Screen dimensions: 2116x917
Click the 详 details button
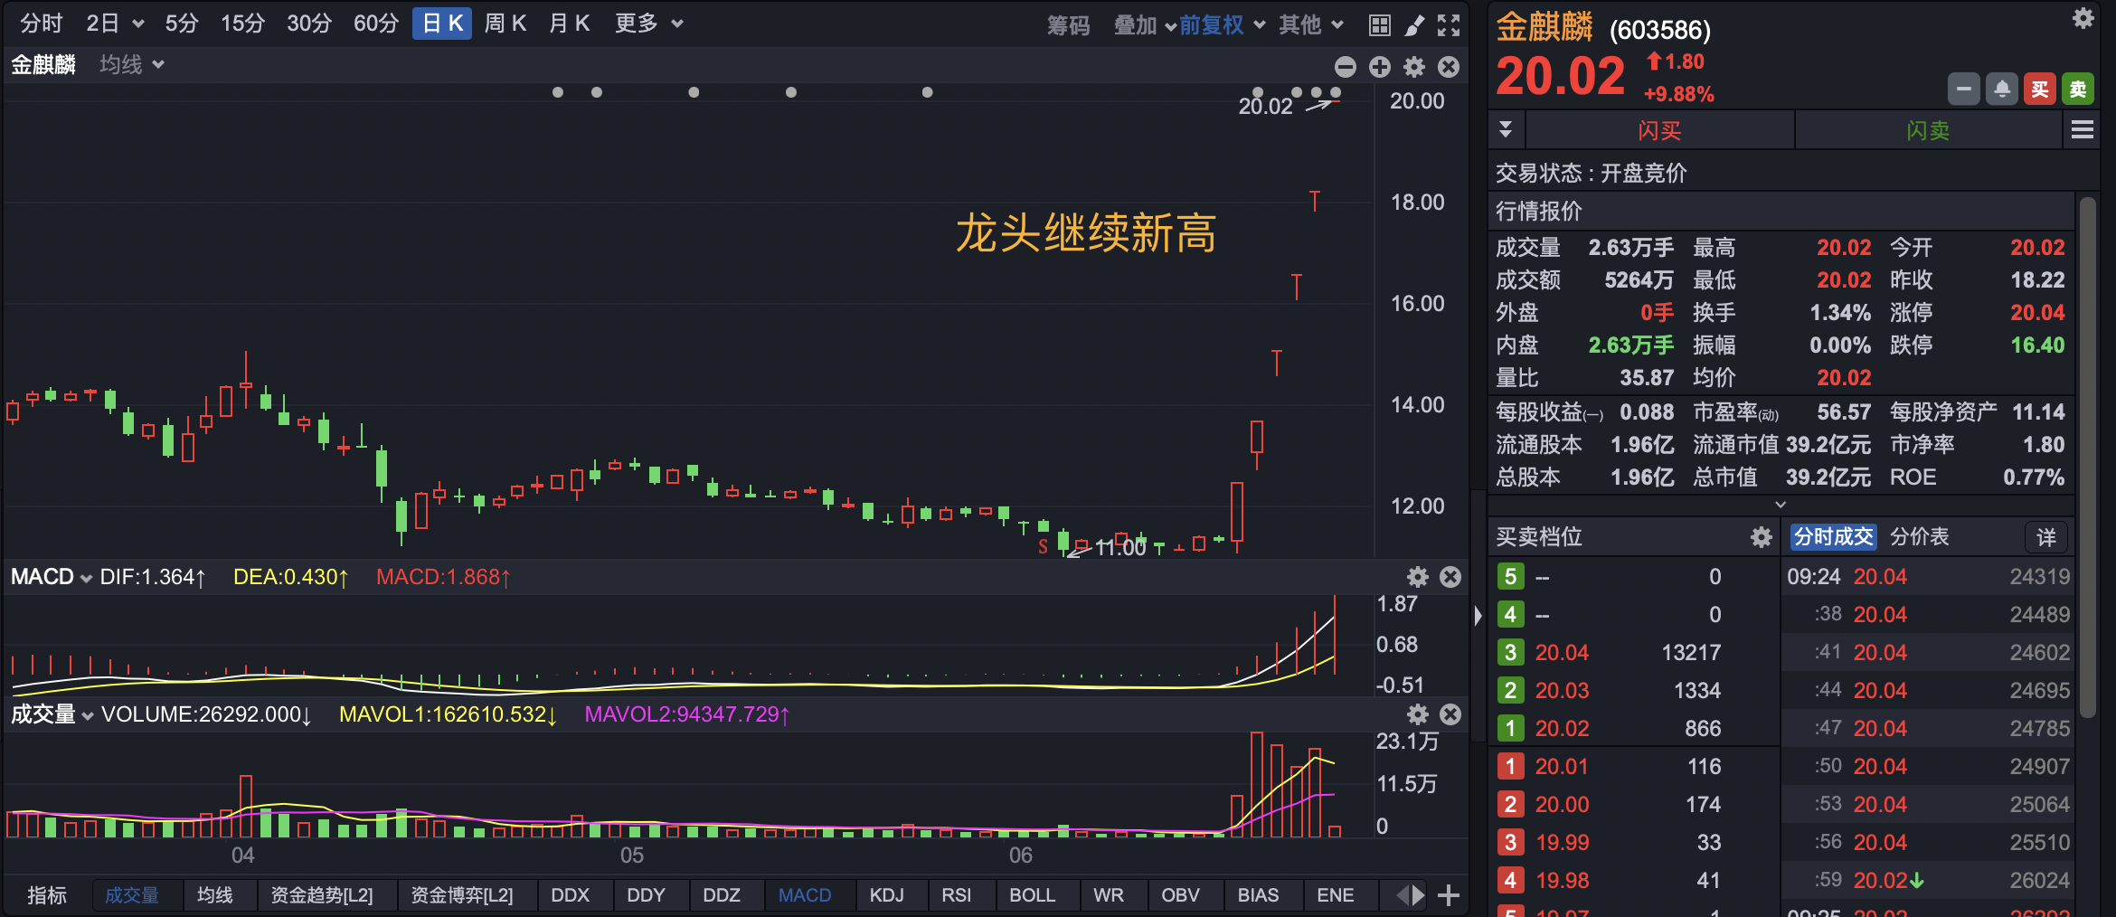tap(2045, 537)
